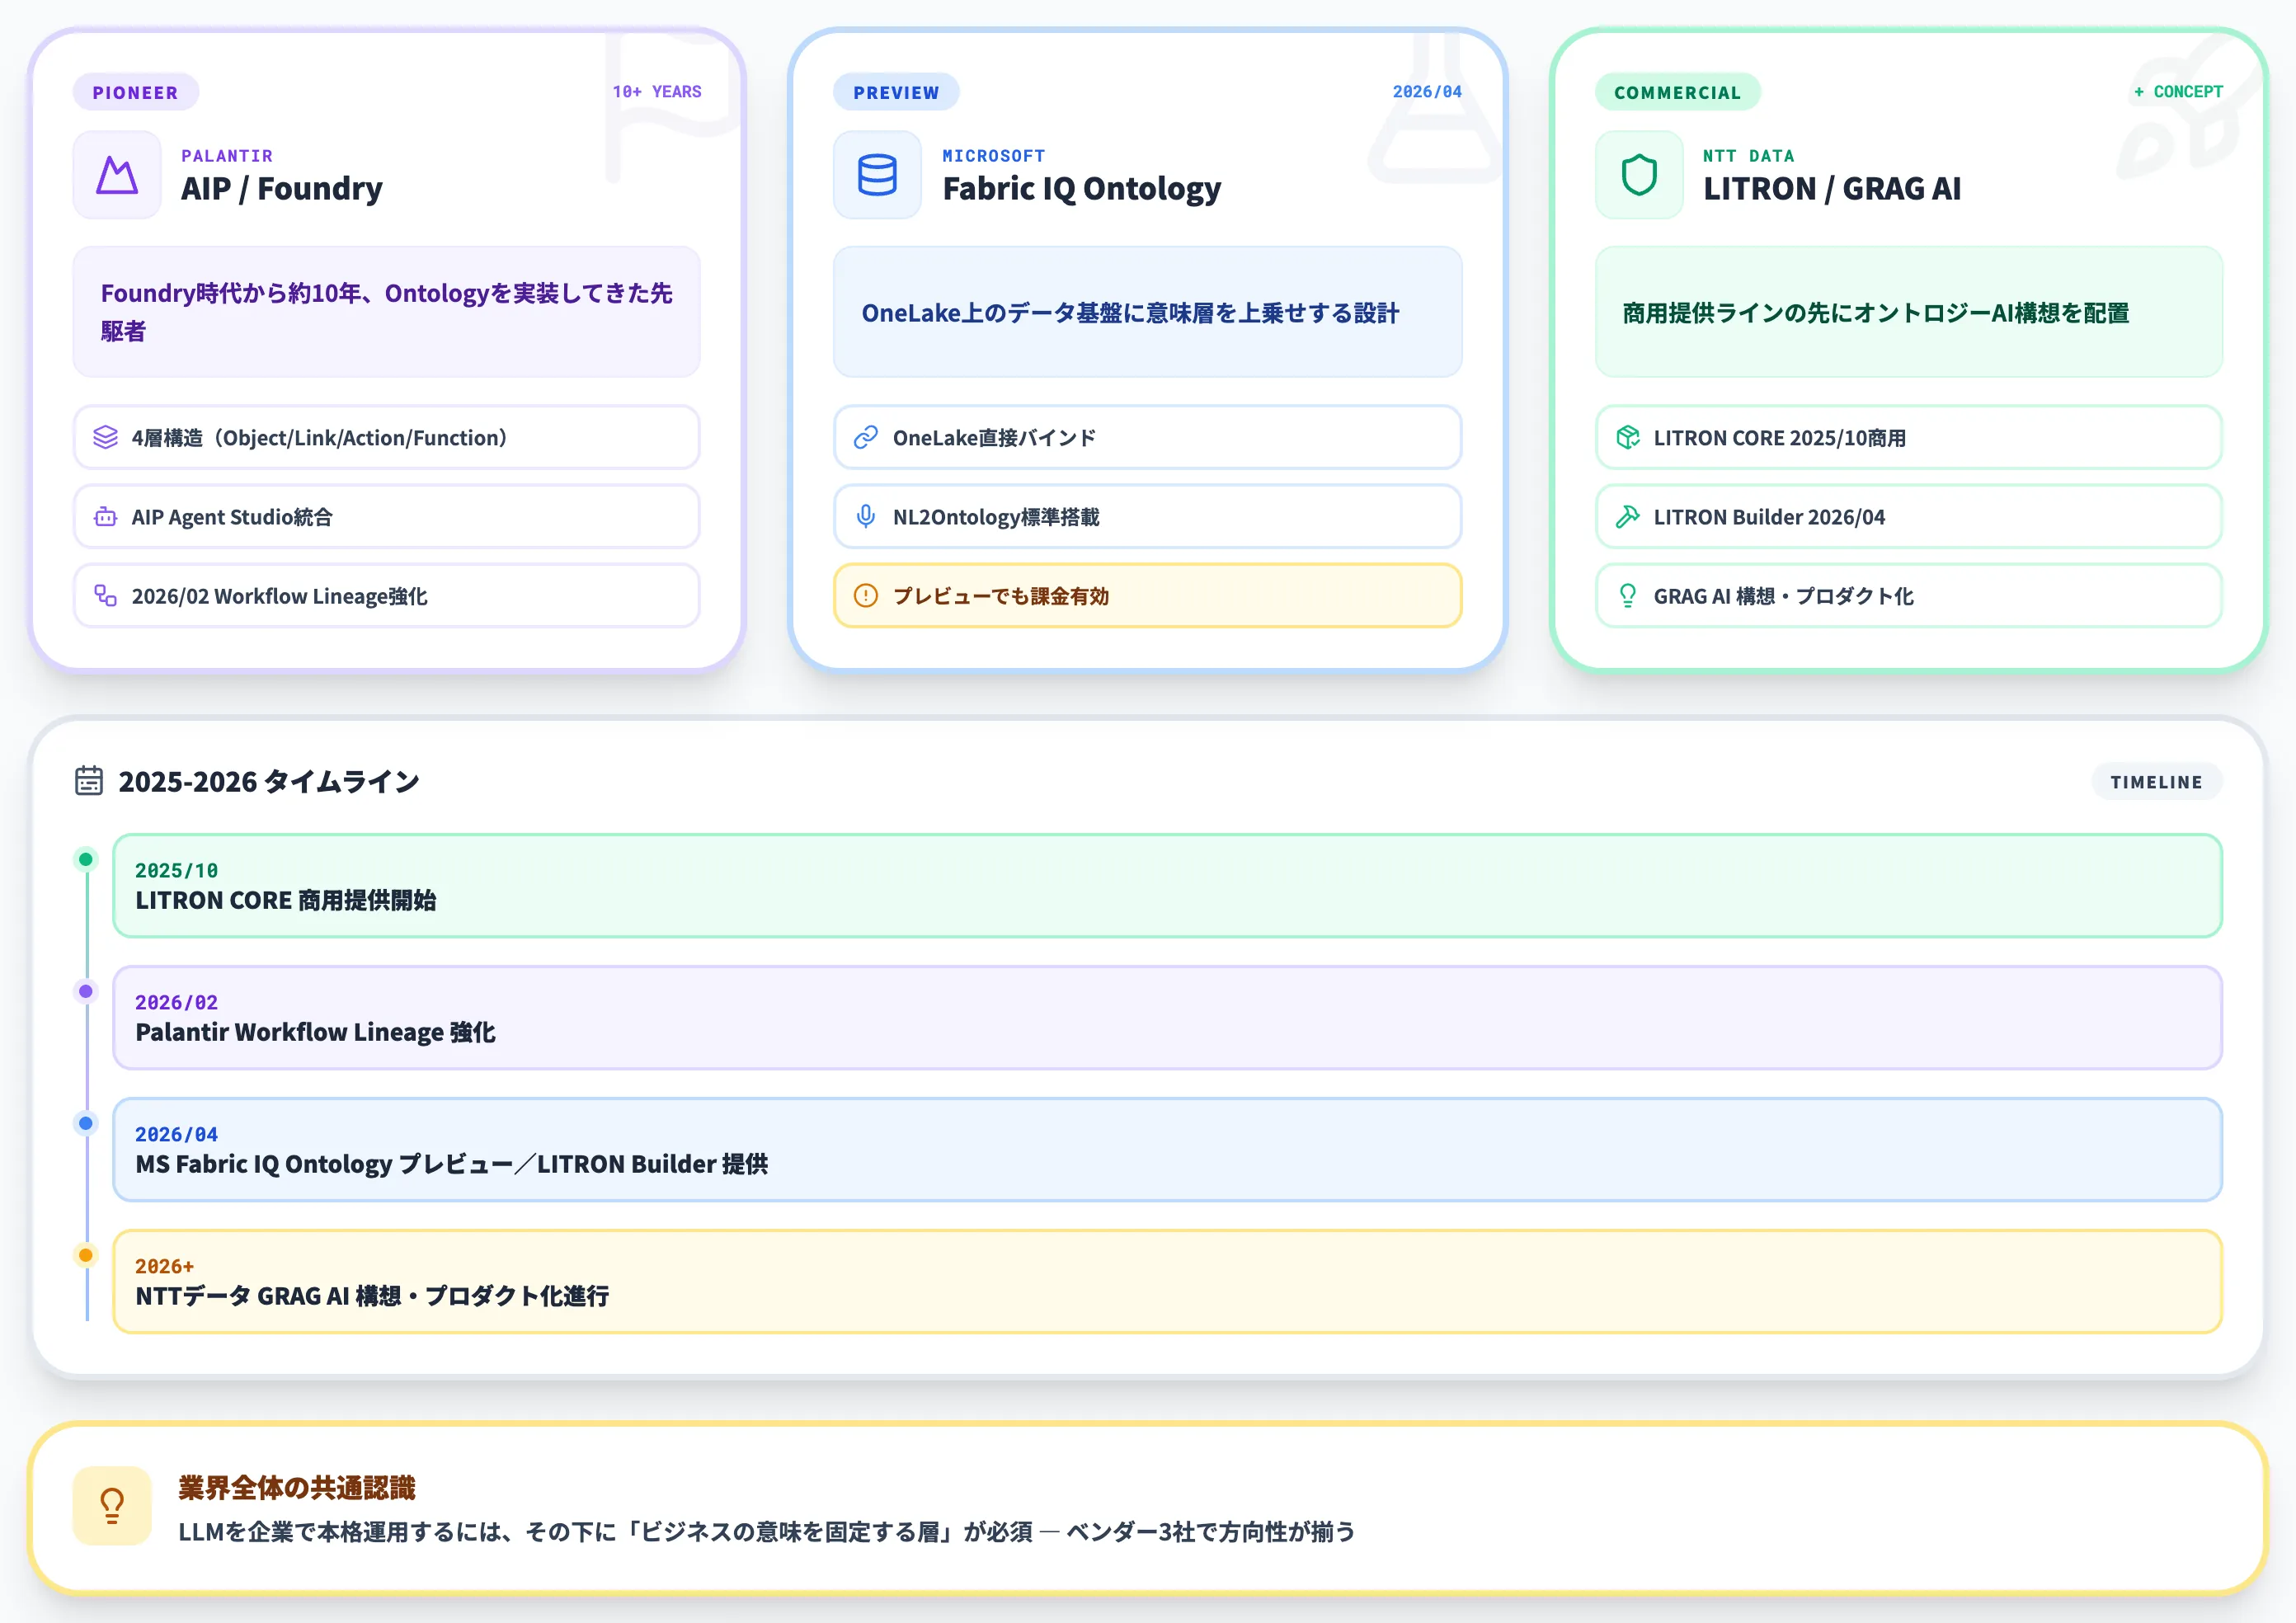Click the microphone icon beside NL2Ontology
This screenshot has height=1623, width=2296.
(x=865, y=517)
